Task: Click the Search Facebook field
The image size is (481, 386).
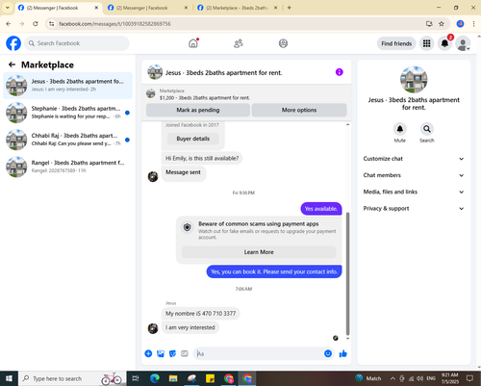Action: [77, 43]
